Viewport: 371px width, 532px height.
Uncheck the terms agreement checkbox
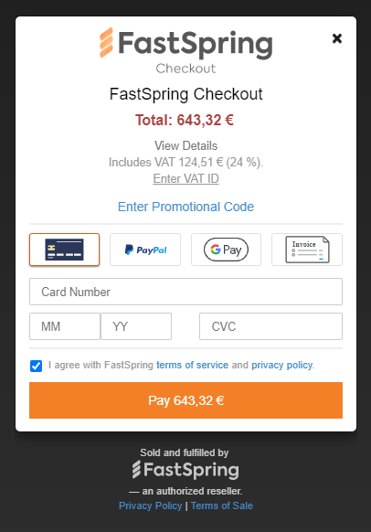[36, 366]
